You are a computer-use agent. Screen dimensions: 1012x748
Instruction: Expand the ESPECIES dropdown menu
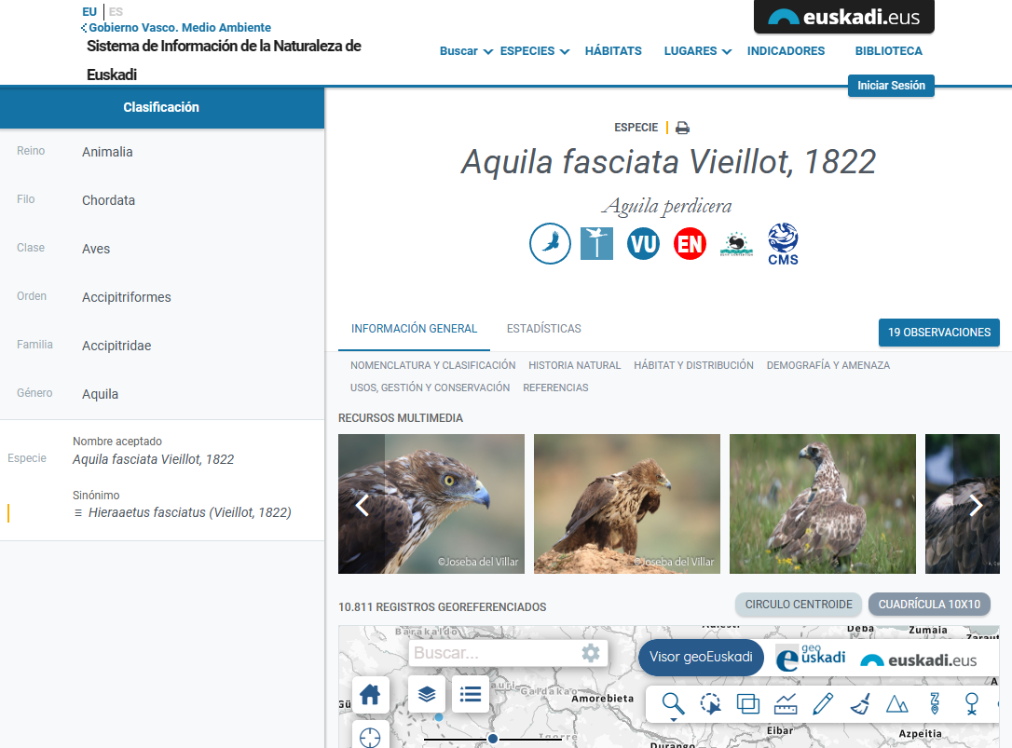pos(528,51)
